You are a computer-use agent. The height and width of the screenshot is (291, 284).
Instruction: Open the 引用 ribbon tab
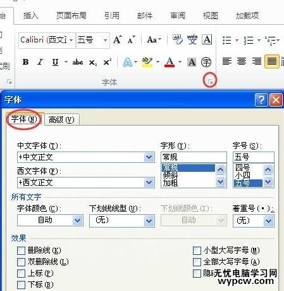pyautogui.click(x=112, y=15)
